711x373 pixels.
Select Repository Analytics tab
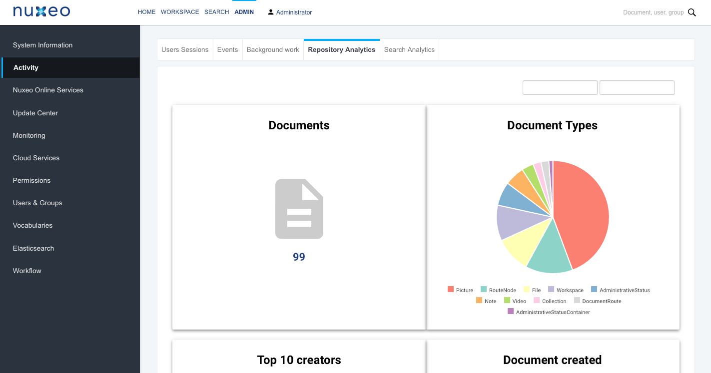(342, 49)
